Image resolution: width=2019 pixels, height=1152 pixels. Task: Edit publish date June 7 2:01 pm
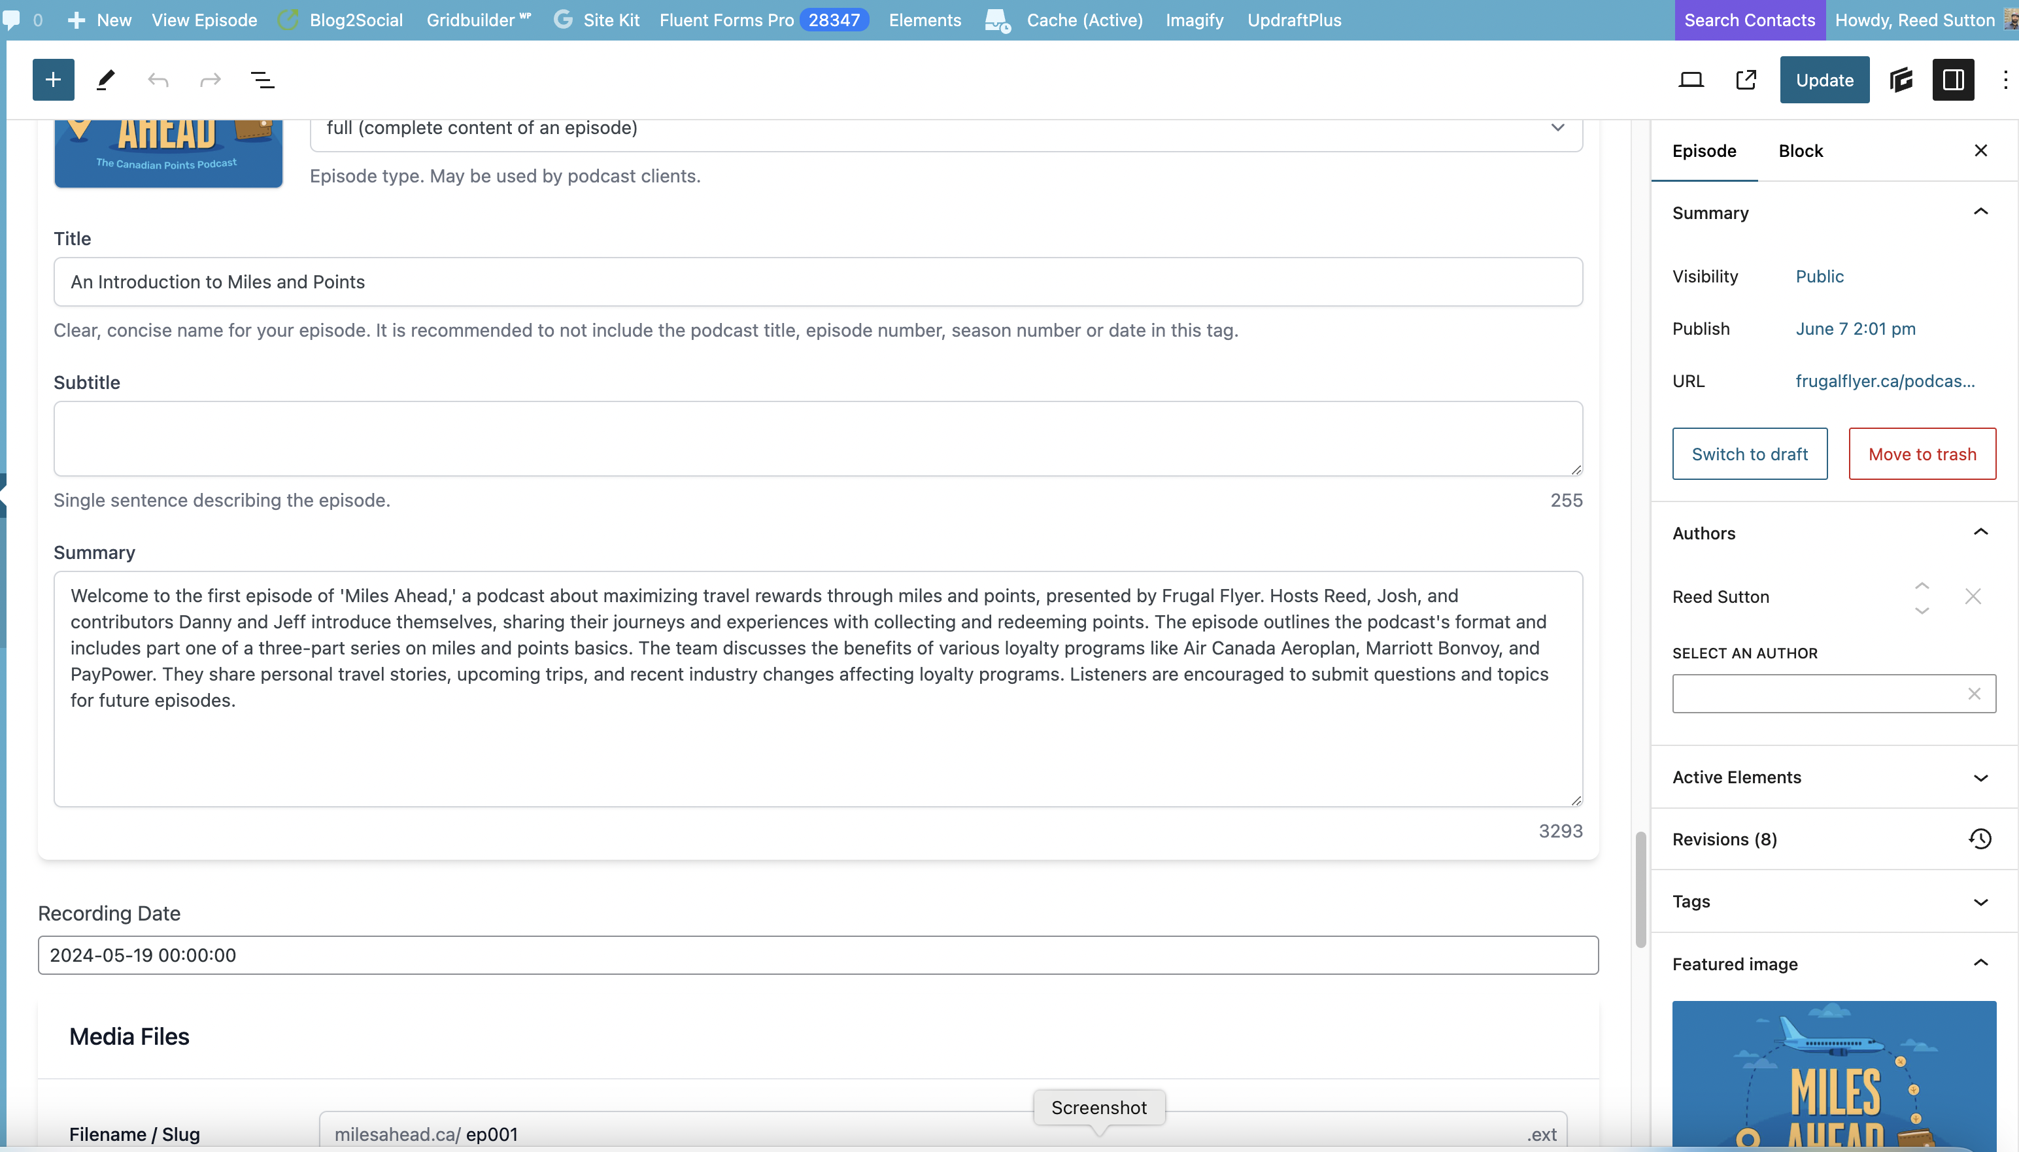coord(1856,328)
